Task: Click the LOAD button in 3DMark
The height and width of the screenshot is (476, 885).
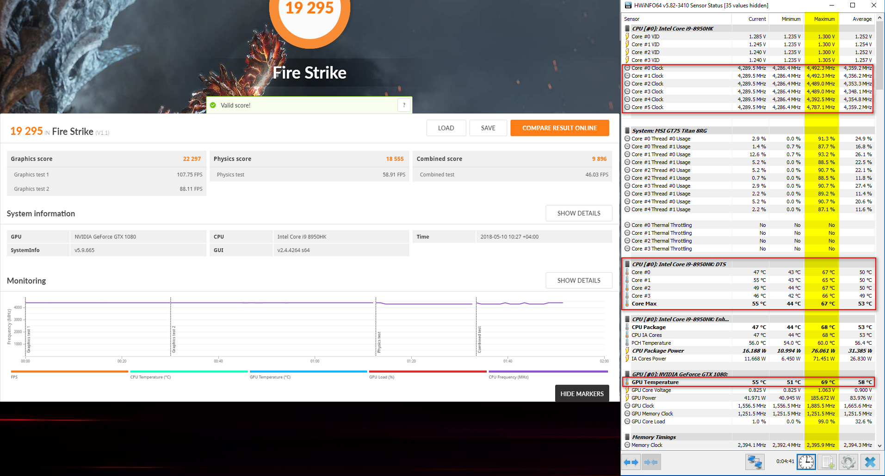Action: point(446,128)
